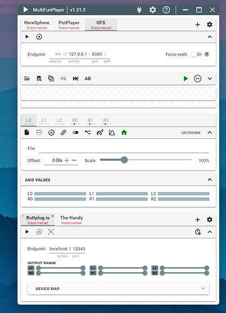The image size is (226, 313).
Task: Open script folder icon
Action: [27, 78]
